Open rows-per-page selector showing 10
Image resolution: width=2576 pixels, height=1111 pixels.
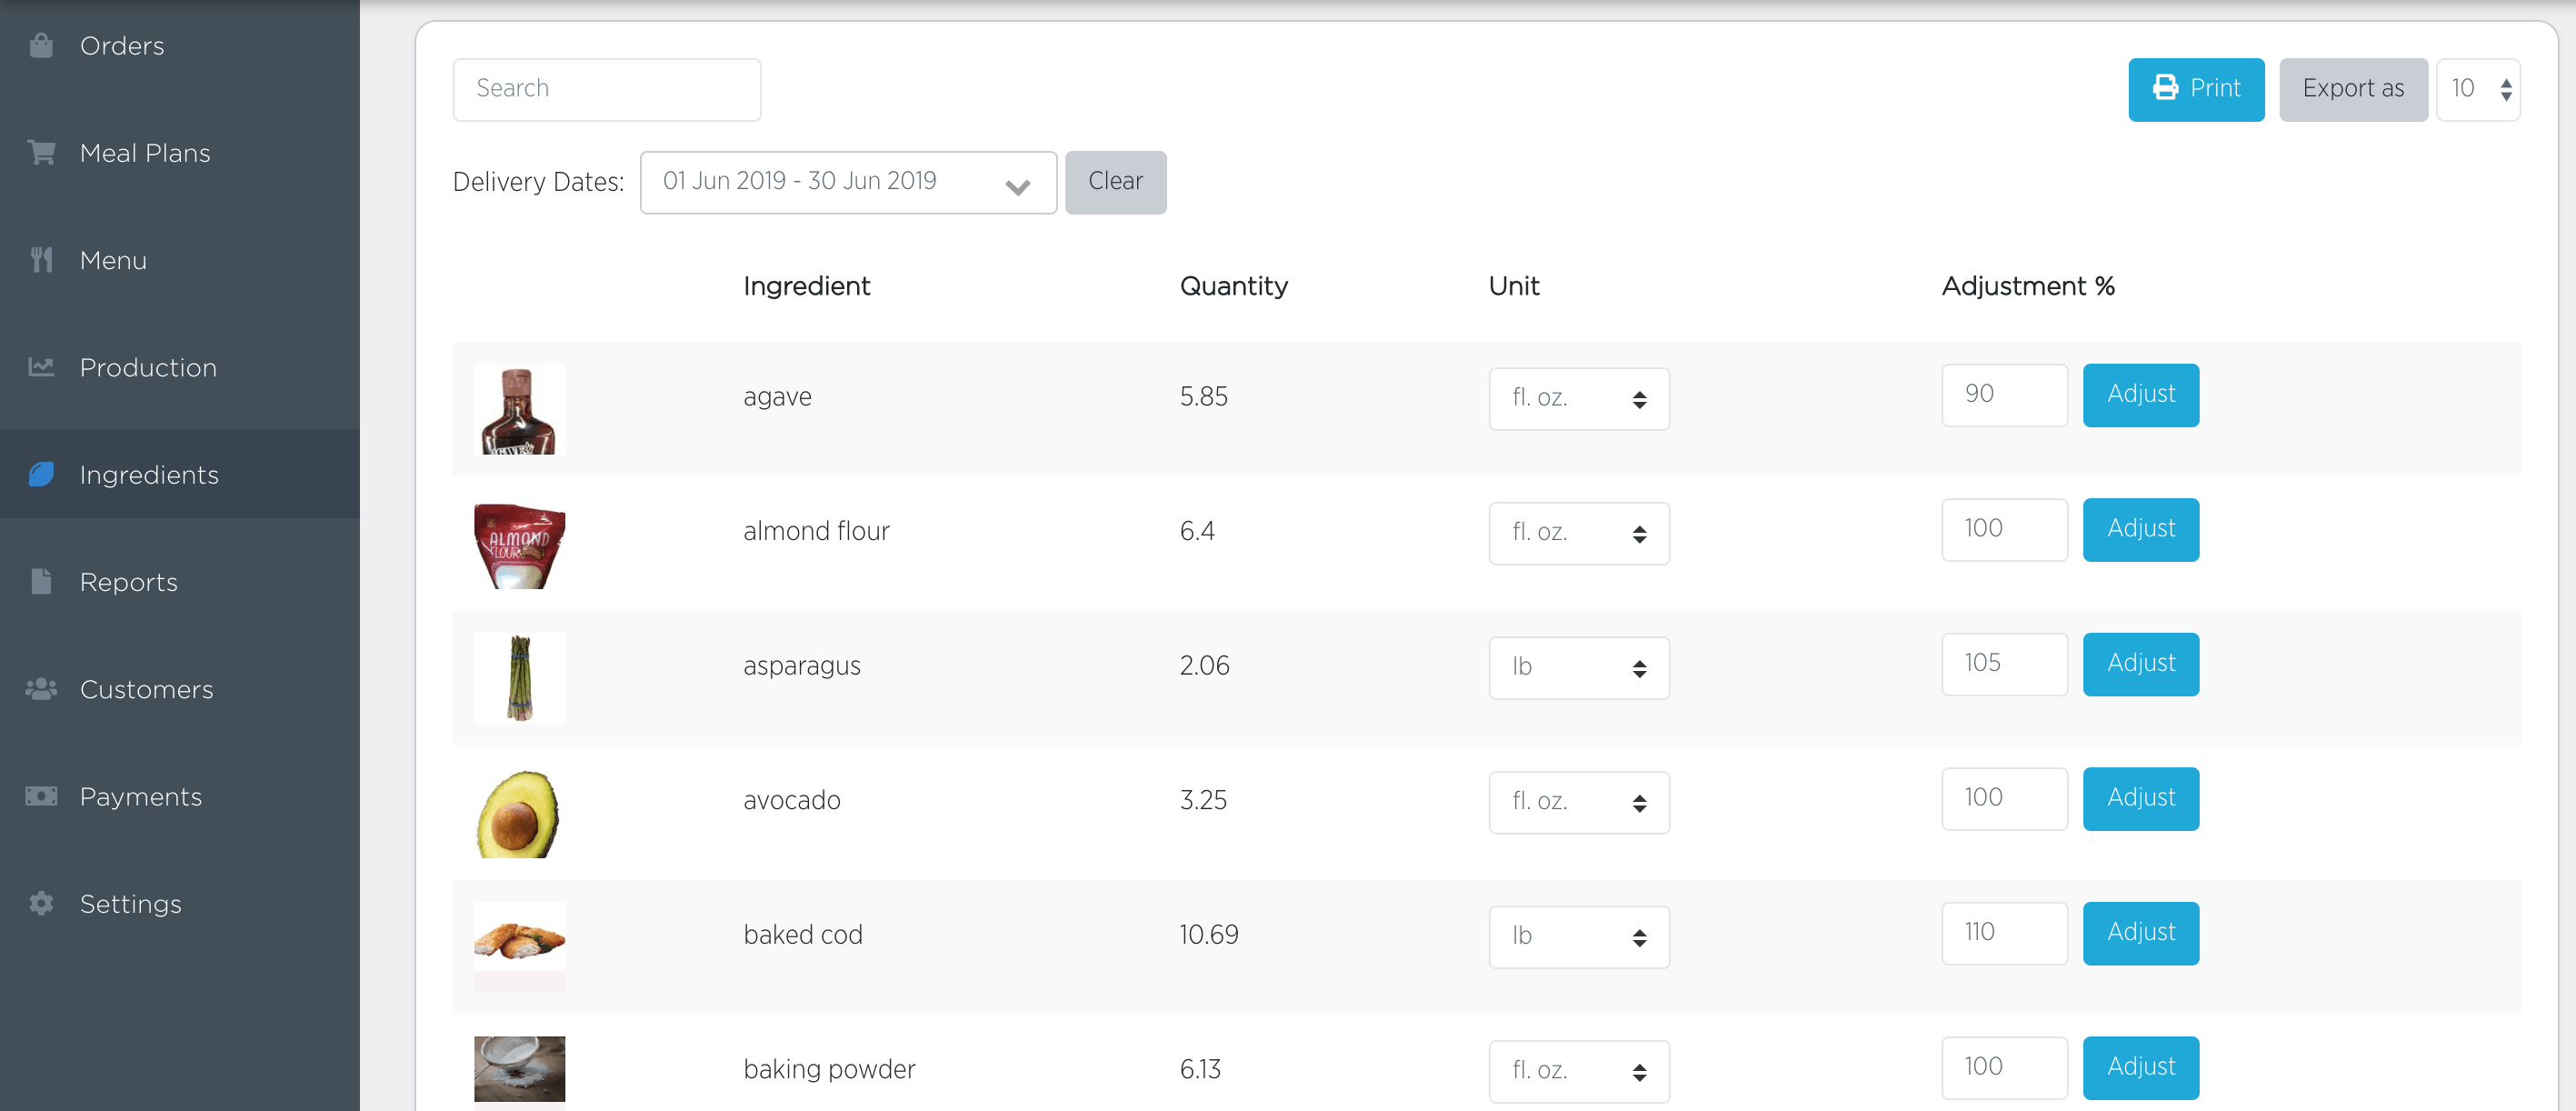[2477, 89]
